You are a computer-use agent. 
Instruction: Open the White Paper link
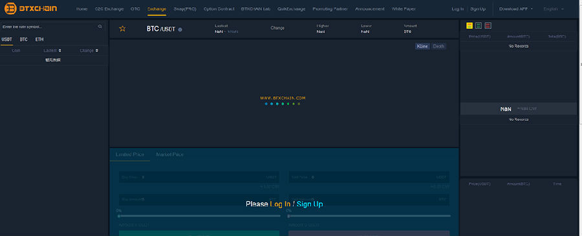click(404, 8)
